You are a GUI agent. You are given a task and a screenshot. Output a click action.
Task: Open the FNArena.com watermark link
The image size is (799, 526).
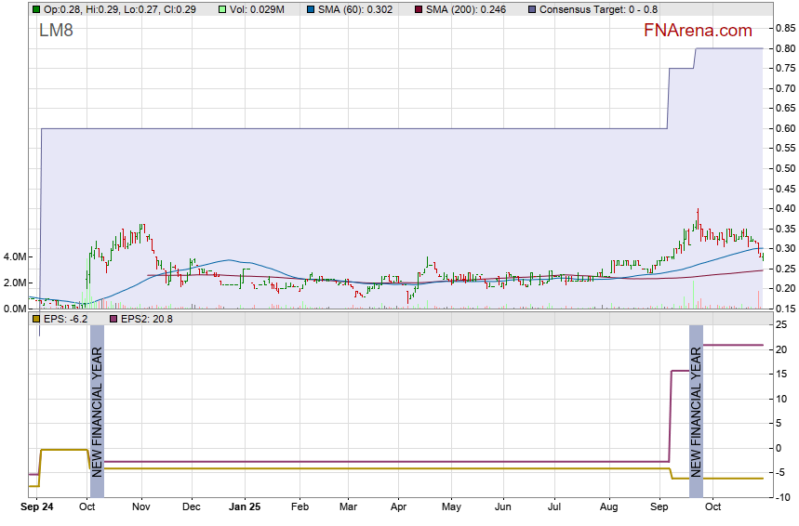coord(698,31)
